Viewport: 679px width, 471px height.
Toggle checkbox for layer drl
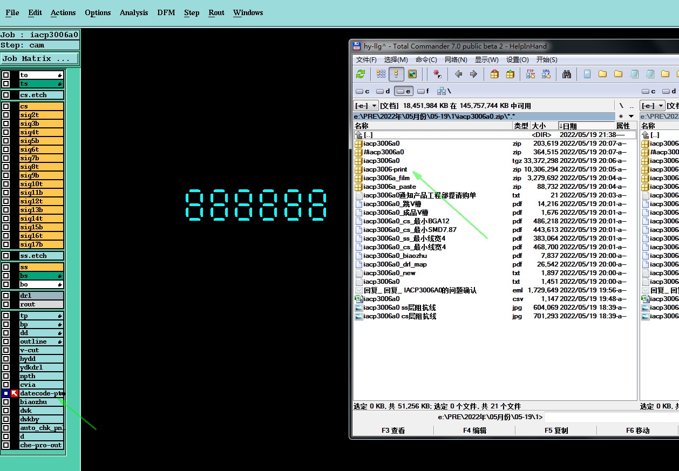pyautogui.click(x=6, y=296)
